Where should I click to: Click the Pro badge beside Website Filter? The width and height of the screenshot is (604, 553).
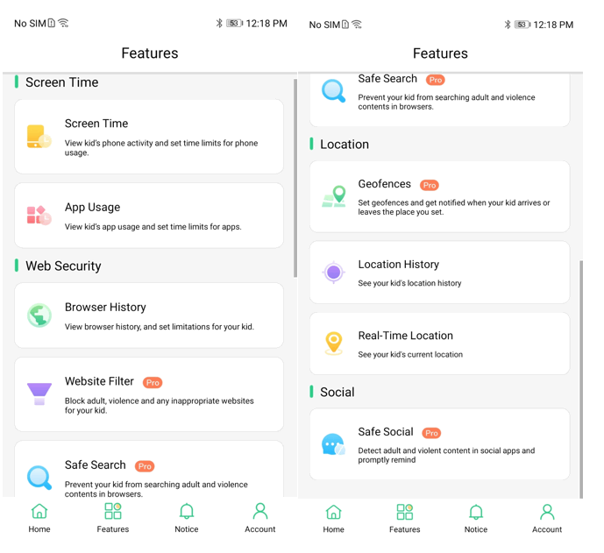(153, 383)
